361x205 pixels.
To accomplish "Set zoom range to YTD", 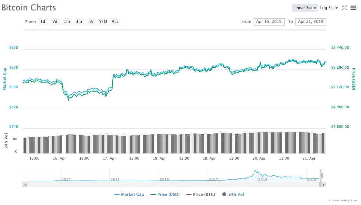I will point(103,22).
